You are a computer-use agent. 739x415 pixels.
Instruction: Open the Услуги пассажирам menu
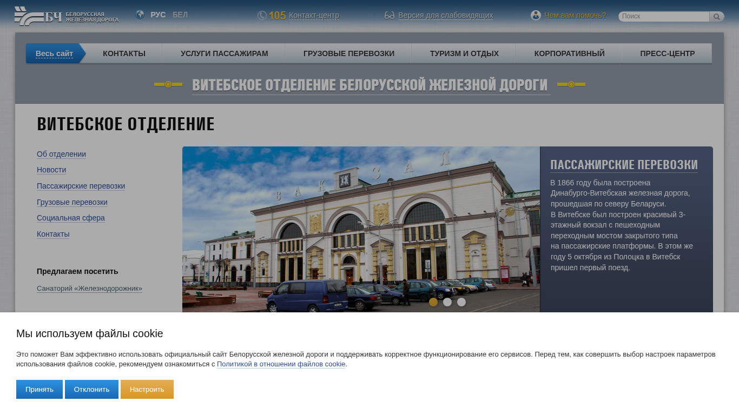pos(224,53)
